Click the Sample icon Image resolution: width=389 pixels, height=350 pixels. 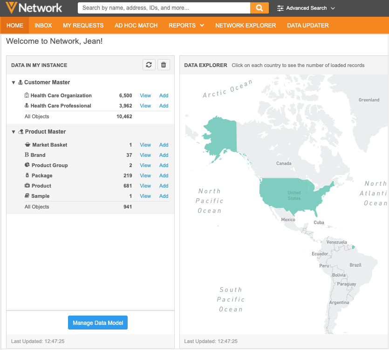tap(27, 196)
